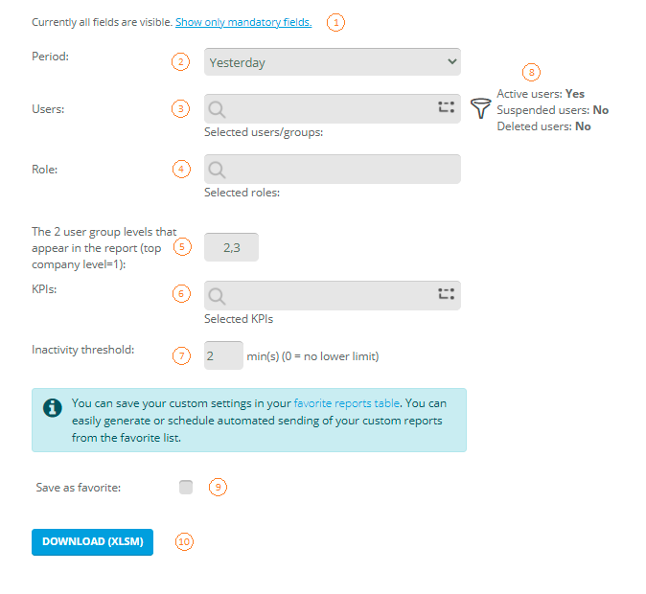Click the Deleted users: No filter text
This screenshot has width=646, height=594.
(x=543, y=126)
